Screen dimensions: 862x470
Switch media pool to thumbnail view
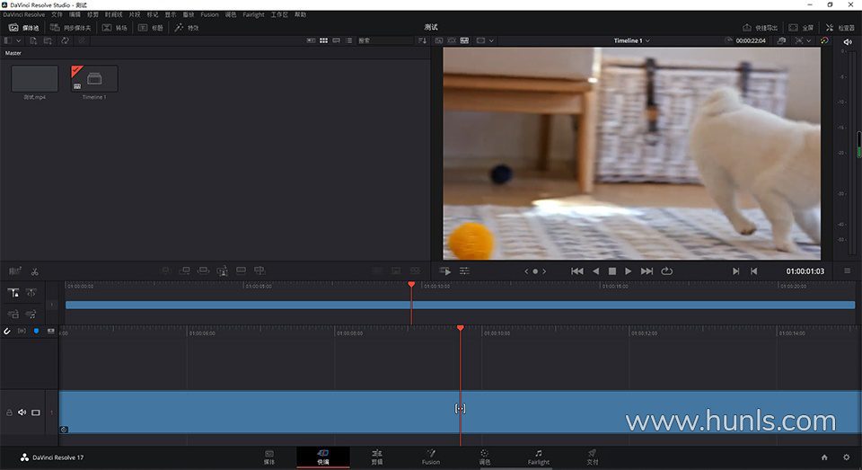point(324,40)
